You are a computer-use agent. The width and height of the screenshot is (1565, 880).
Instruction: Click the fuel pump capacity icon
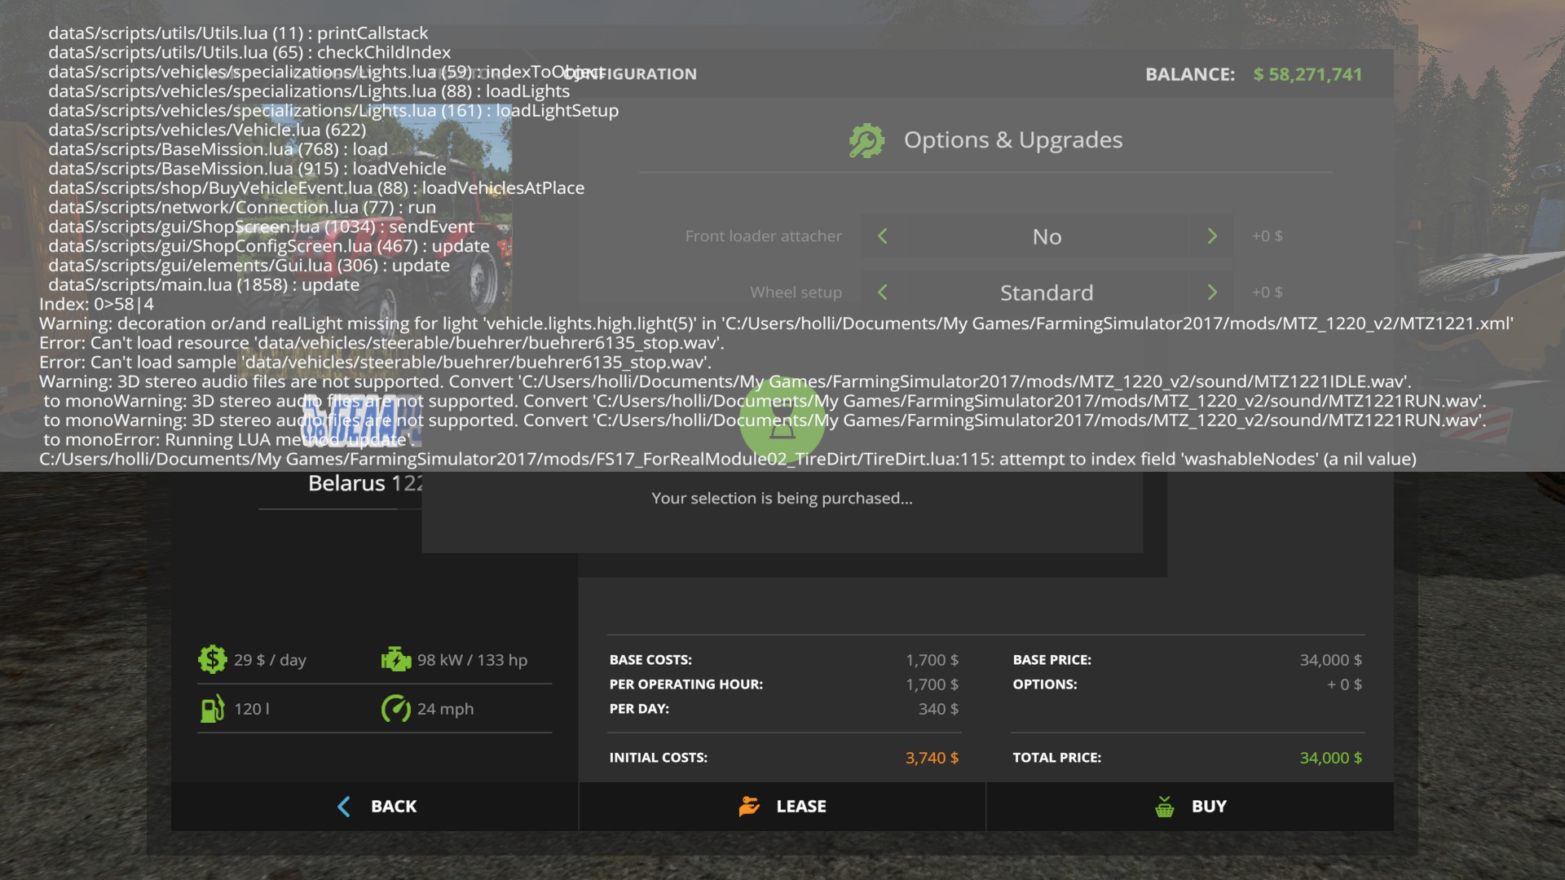click(213, 709)
